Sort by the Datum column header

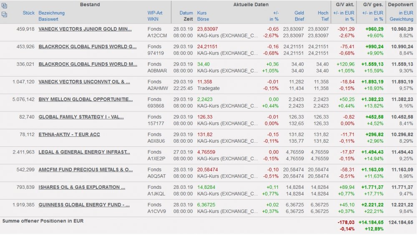186,13
